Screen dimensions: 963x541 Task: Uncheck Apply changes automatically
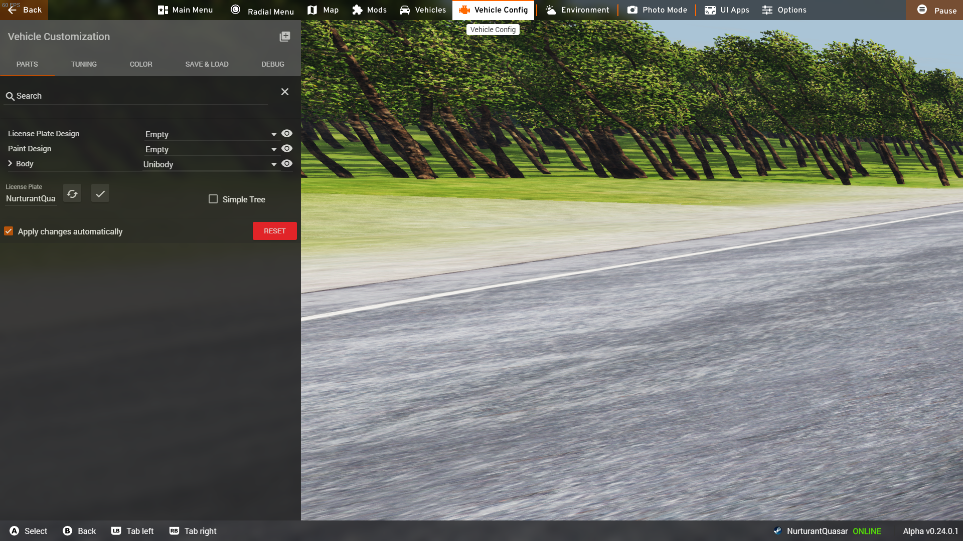(9, 231)
